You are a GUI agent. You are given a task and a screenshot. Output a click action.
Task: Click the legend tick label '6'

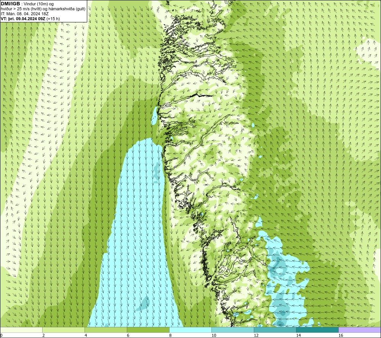(128, 335)
